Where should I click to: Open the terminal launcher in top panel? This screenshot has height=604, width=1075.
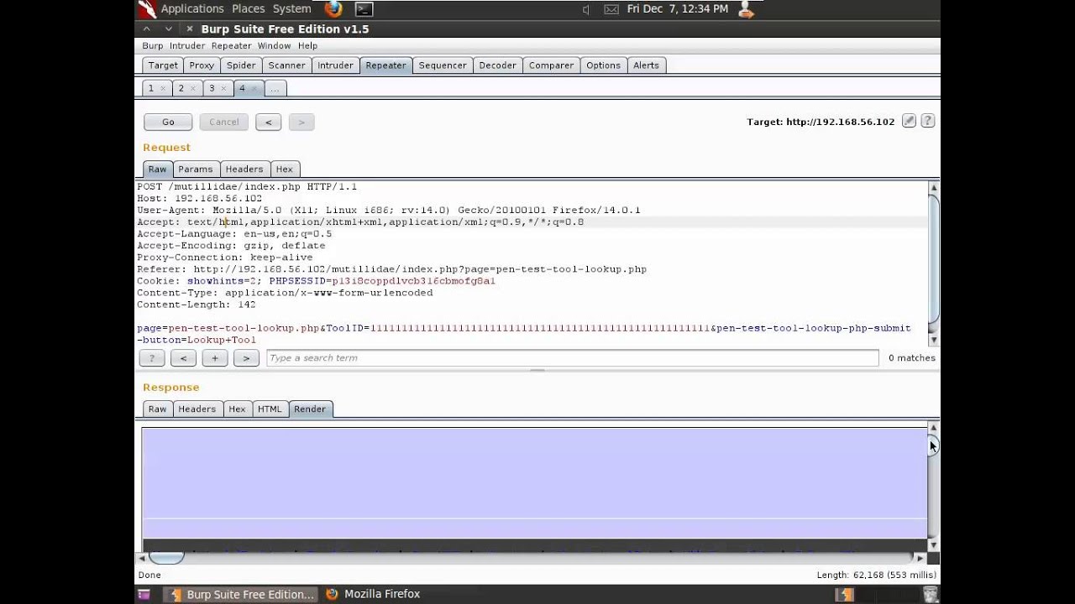(x=364, y=9)
